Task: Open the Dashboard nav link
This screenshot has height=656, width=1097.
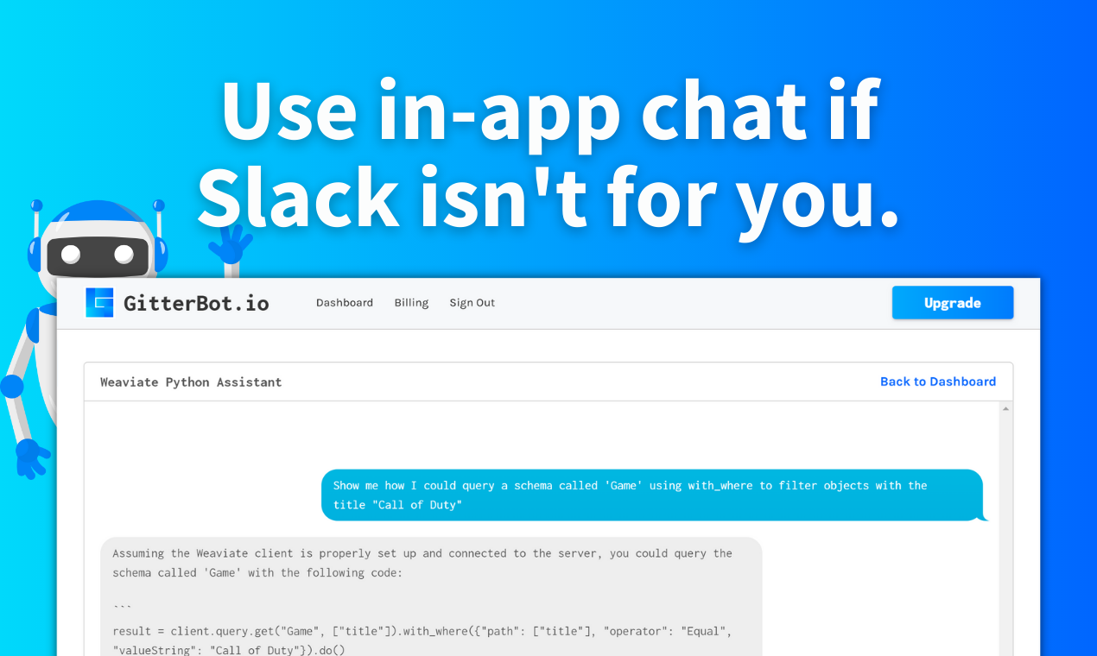Action: tap(345, 303)
